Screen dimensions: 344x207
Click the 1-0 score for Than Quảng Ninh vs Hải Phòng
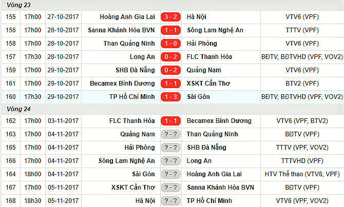pos(170,44)
